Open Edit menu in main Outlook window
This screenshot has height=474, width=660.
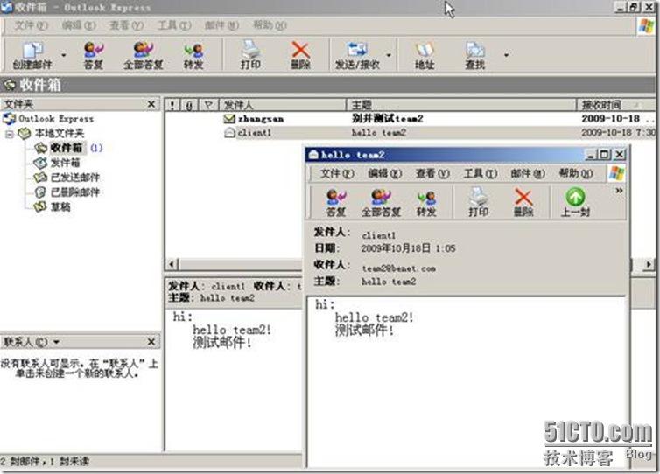[x=79, y=25]
